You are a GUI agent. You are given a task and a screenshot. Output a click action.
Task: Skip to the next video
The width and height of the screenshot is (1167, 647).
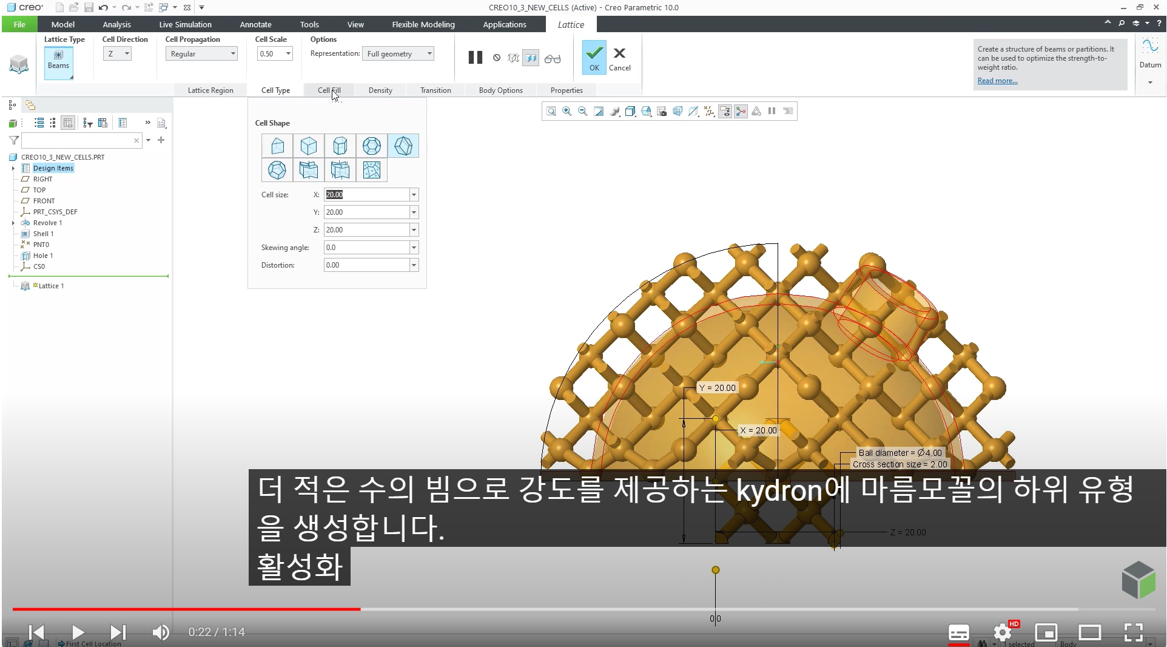pos(118,632)
